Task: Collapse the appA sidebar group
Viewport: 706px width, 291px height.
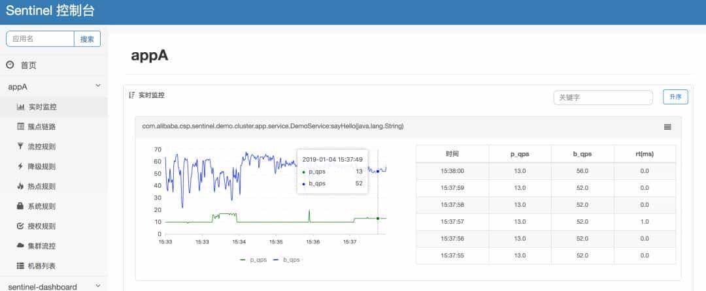Action: (98, 86)
